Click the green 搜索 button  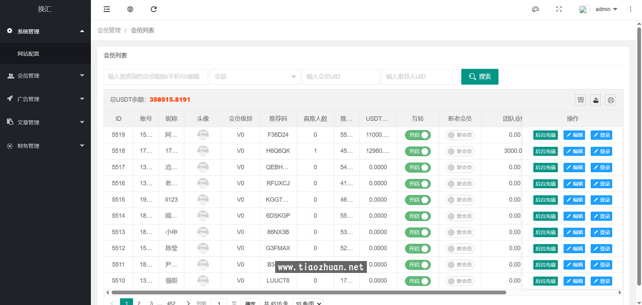point(480,76)
